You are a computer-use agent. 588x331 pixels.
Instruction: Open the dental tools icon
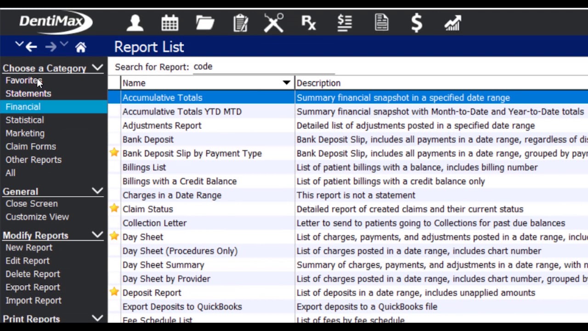pos(274,23)
